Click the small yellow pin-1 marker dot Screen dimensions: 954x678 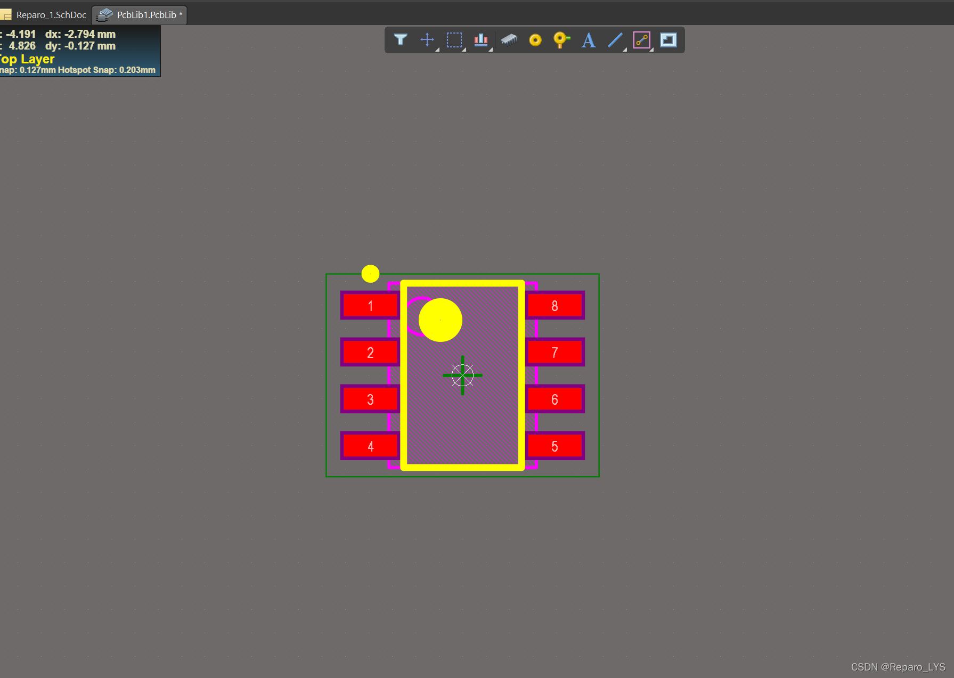pyautogui.click(x=370, y=274)
